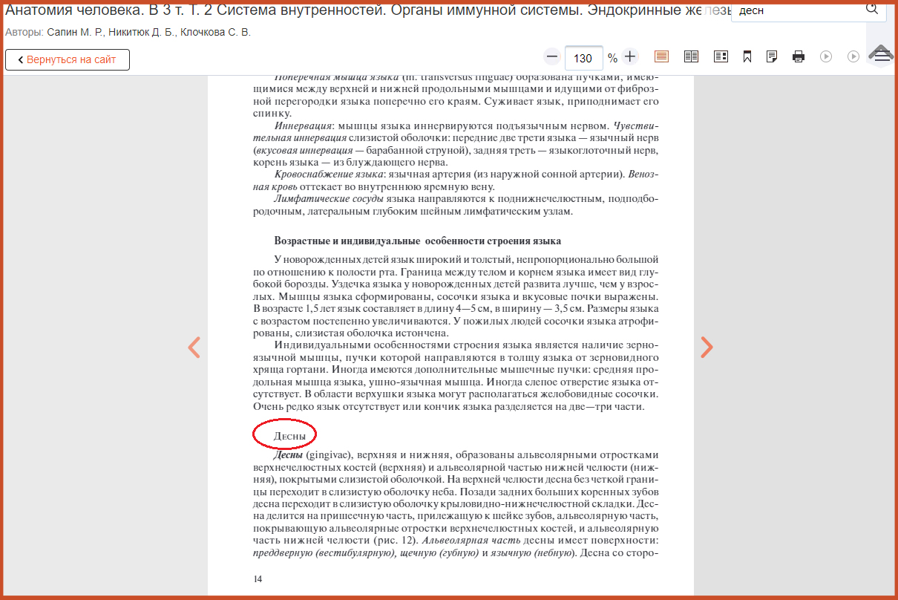
Task: Click the first grey play button
Action: tap(825, 56)
